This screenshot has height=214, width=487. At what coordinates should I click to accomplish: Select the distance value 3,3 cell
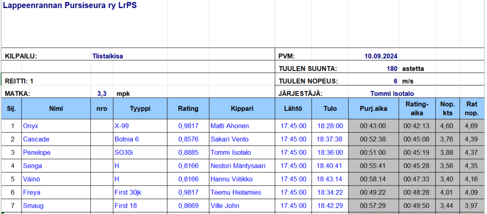tap(101, 94)
